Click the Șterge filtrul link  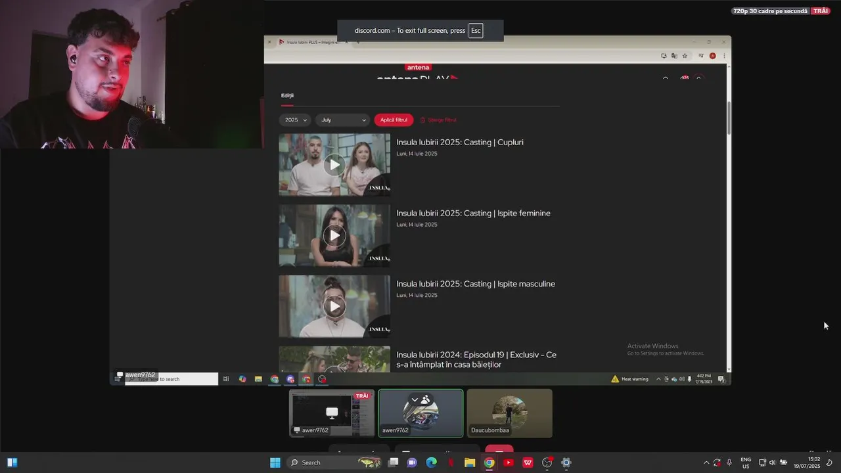pyautogui.click(x=438, y=120)
